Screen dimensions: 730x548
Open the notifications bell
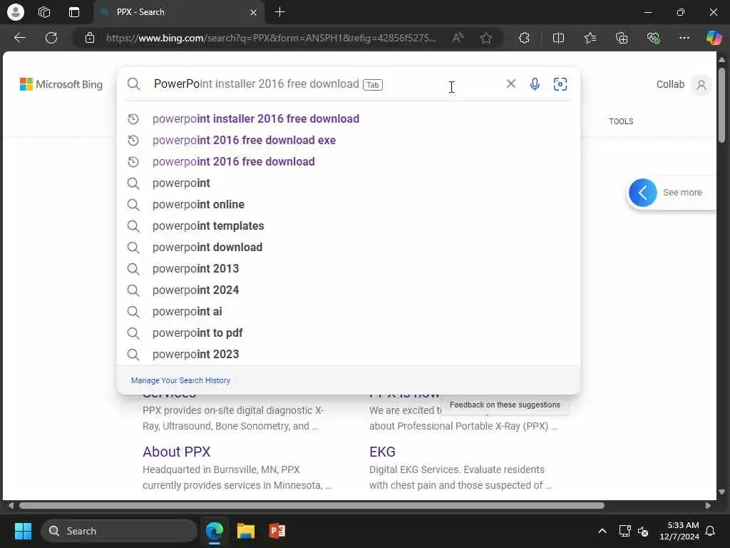711,531
